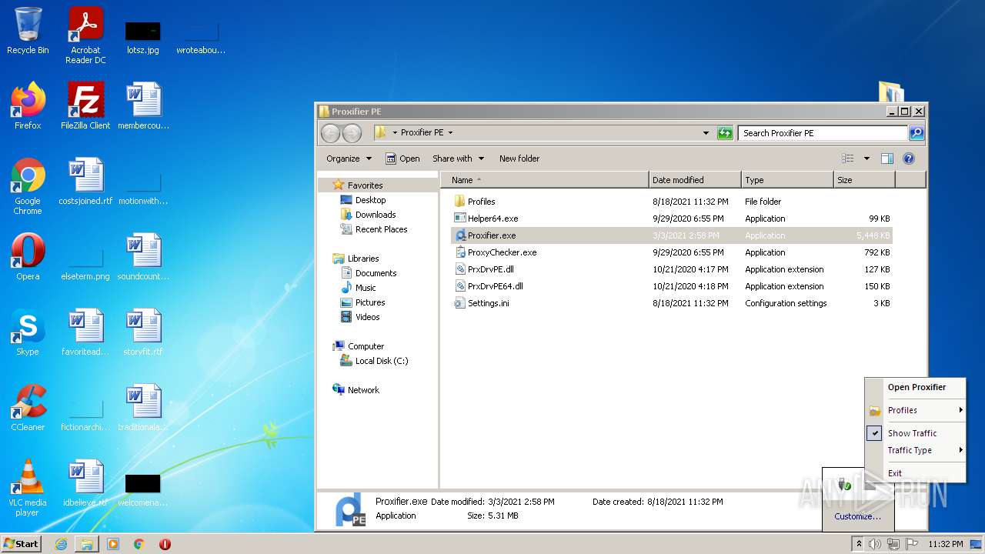Click the Start button on taskbar
The width and height of the screenshot is (985, 554).
pyautogui.click(x=22, y=543)
